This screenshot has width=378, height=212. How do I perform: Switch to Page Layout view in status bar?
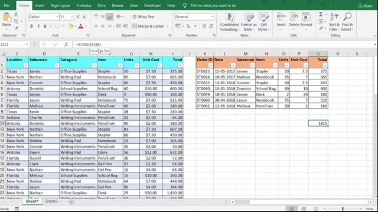[x=304, y=208]
